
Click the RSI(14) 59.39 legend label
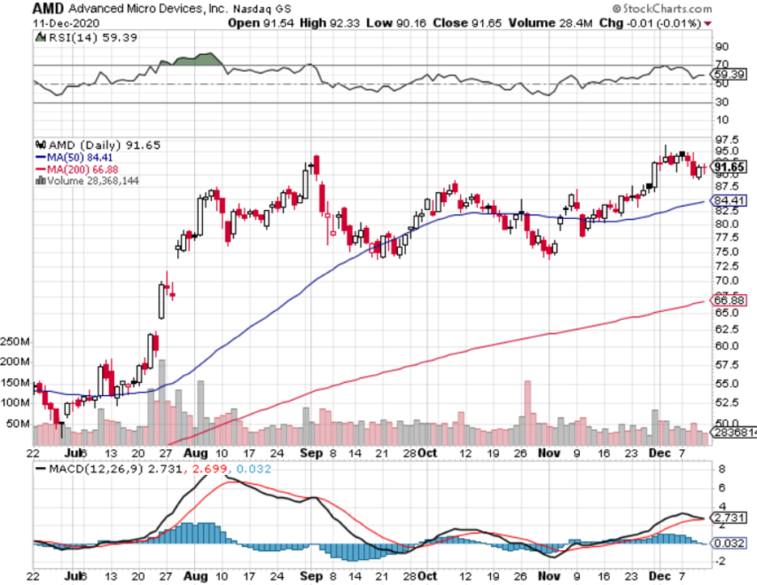click(x=93, y=38)
